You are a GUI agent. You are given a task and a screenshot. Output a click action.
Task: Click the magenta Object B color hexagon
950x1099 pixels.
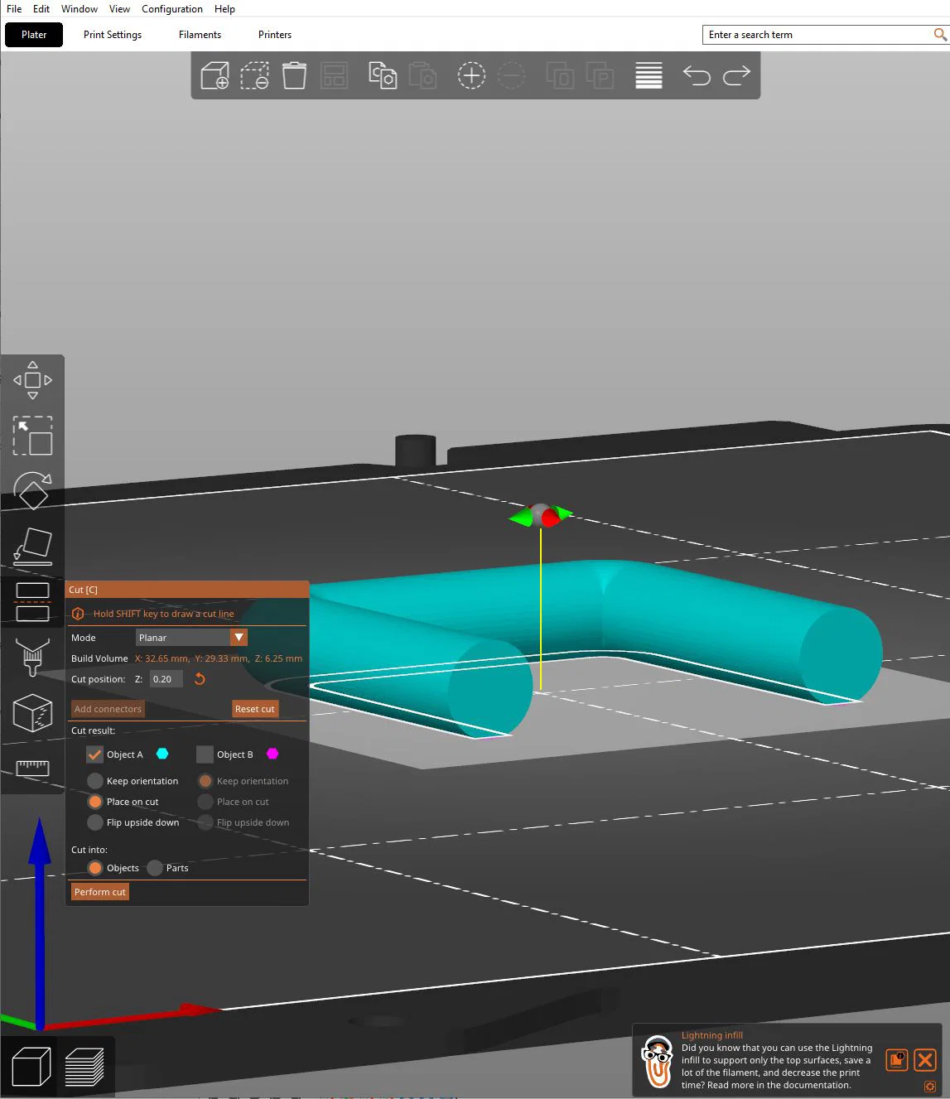272,754
